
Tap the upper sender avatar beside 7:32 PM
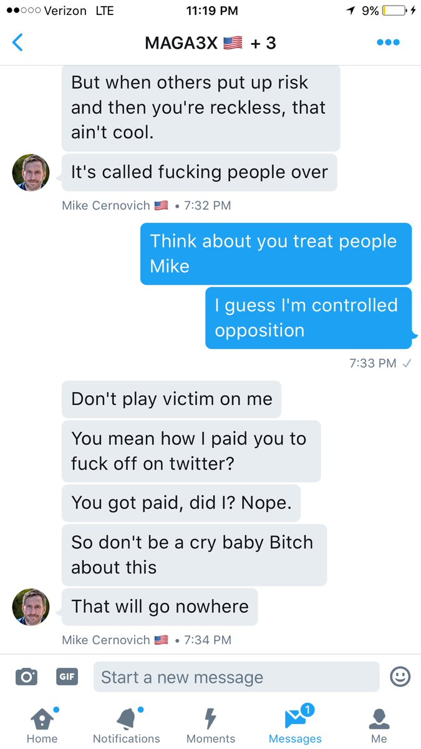click(31, 173)
